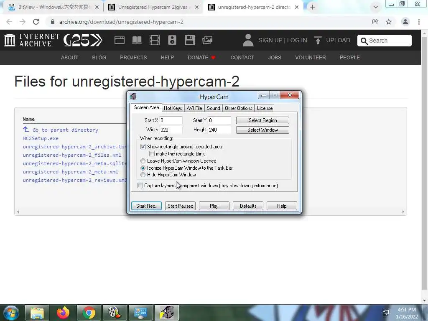Click the Defaults button
Image resolution: width=428 pixels, height=321 pixels.
click(x=248, y=206)
